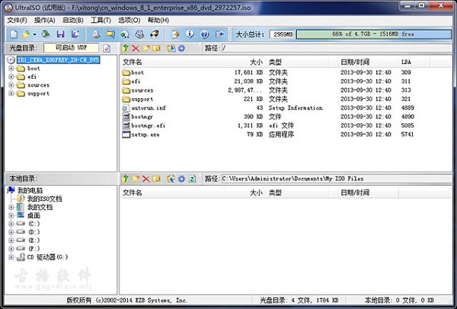Expand the CD 驱动器(G:) node
The width and height of the screenshot is (457, 309).
coord(11,257)
